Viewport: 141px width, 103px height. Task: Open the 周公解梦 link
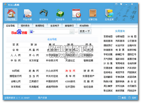(x=108, y=86)
